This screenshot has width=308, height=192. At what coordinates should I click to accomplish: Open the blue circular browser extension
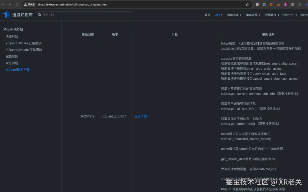tap(264, 5)
